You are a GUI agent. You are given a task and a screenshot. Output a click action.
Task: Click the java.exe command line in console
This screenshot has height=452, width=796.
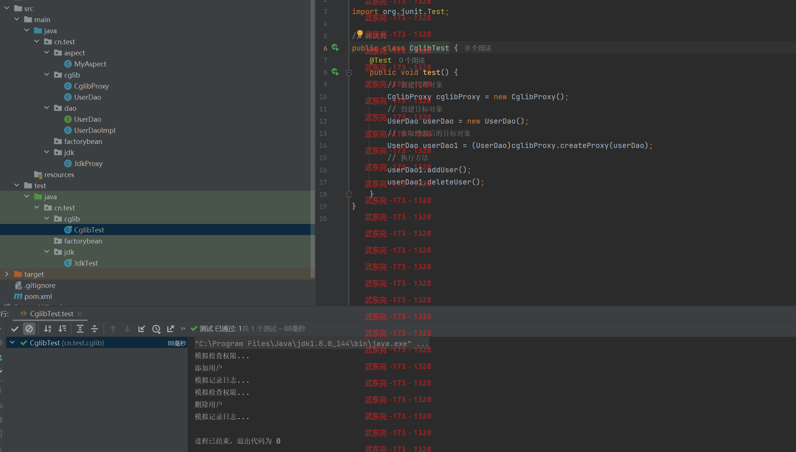click(311, 344)
